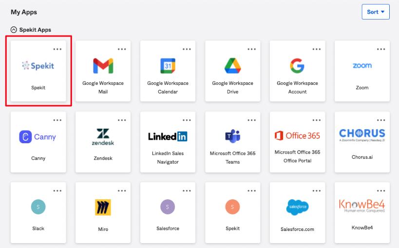The image size is (399, 248).
Task: Open the Chorus logo
Action: [x=362, y=135]
